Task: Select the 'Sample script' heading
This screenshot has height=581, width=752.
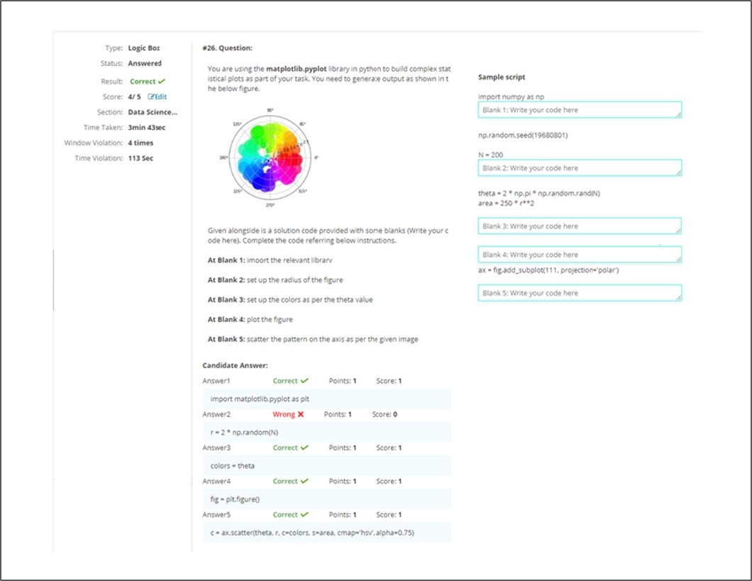Action: pos(502,77)
